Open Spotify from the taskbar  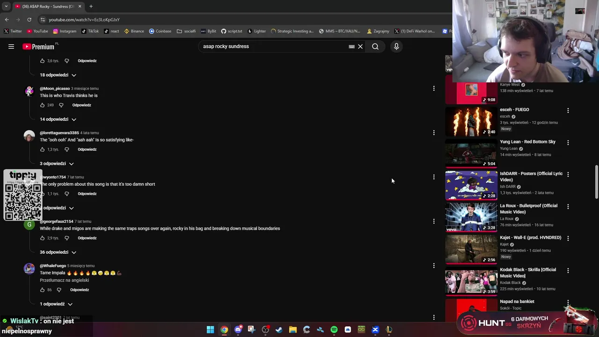click(x=334, y=330)
